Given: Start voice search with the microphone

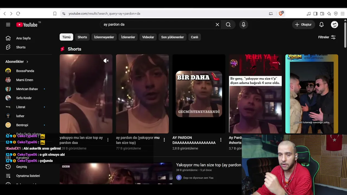Looking at the screenshot, I should (243, 25).
